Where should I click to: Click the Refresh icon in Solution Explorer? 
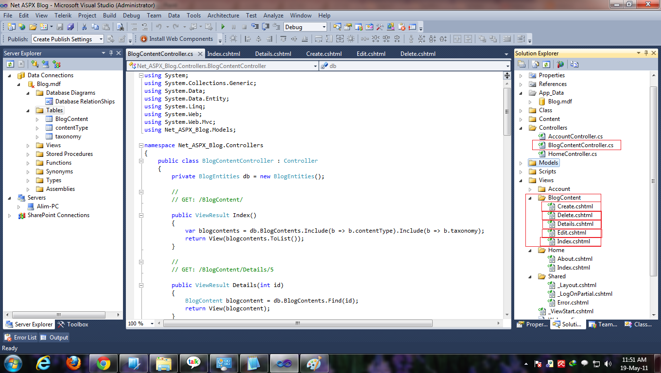[x=546, y=64]
